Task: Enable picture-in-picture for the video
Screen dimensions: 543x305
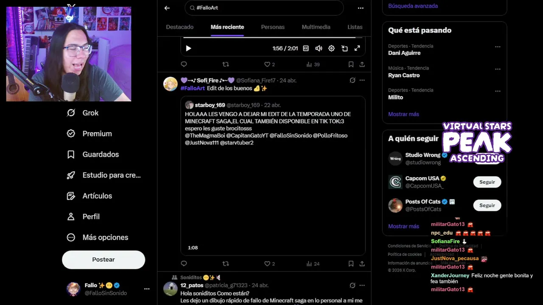Action: [344, 48]
